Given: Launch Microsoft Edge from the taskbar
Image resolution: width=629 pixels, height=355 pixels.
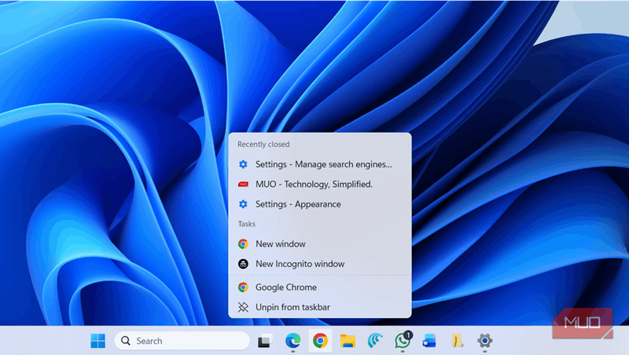Looking at the screenshot, I should [x=292, y=341].
